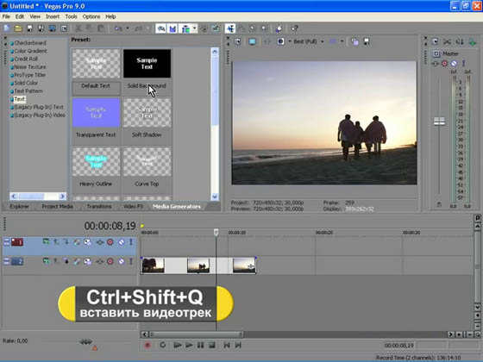Open the Best (Full) preview quality dropdown
The image size is (483, 362).
coord(309,41)
